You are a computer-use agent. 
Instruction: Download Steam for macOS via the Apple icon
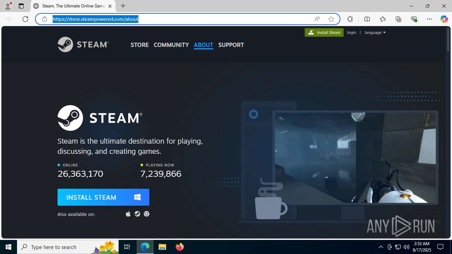tap(128, 214)
